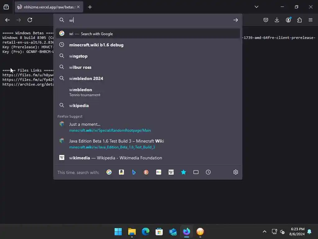Show hidden system tray icons
Image resolution: width=318 pixels, height=239 pixels.
(265, 232)
